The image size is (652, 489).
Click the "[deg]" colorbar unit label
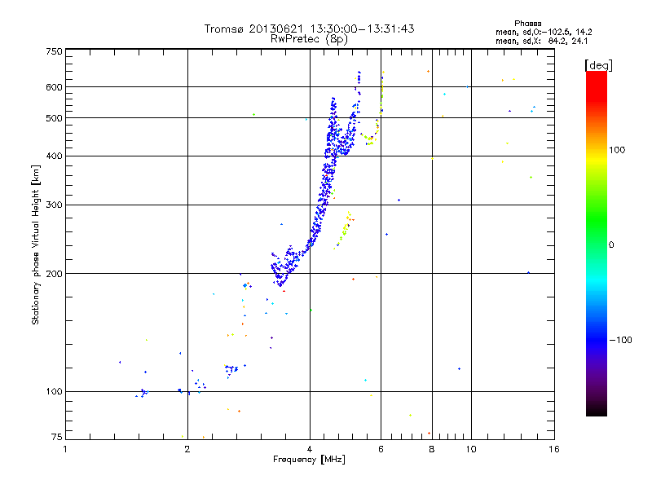[598, 65]
